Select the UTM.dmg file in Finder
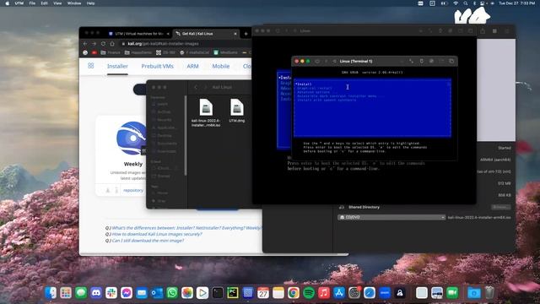The image size is (540, 304). point(237,111)
